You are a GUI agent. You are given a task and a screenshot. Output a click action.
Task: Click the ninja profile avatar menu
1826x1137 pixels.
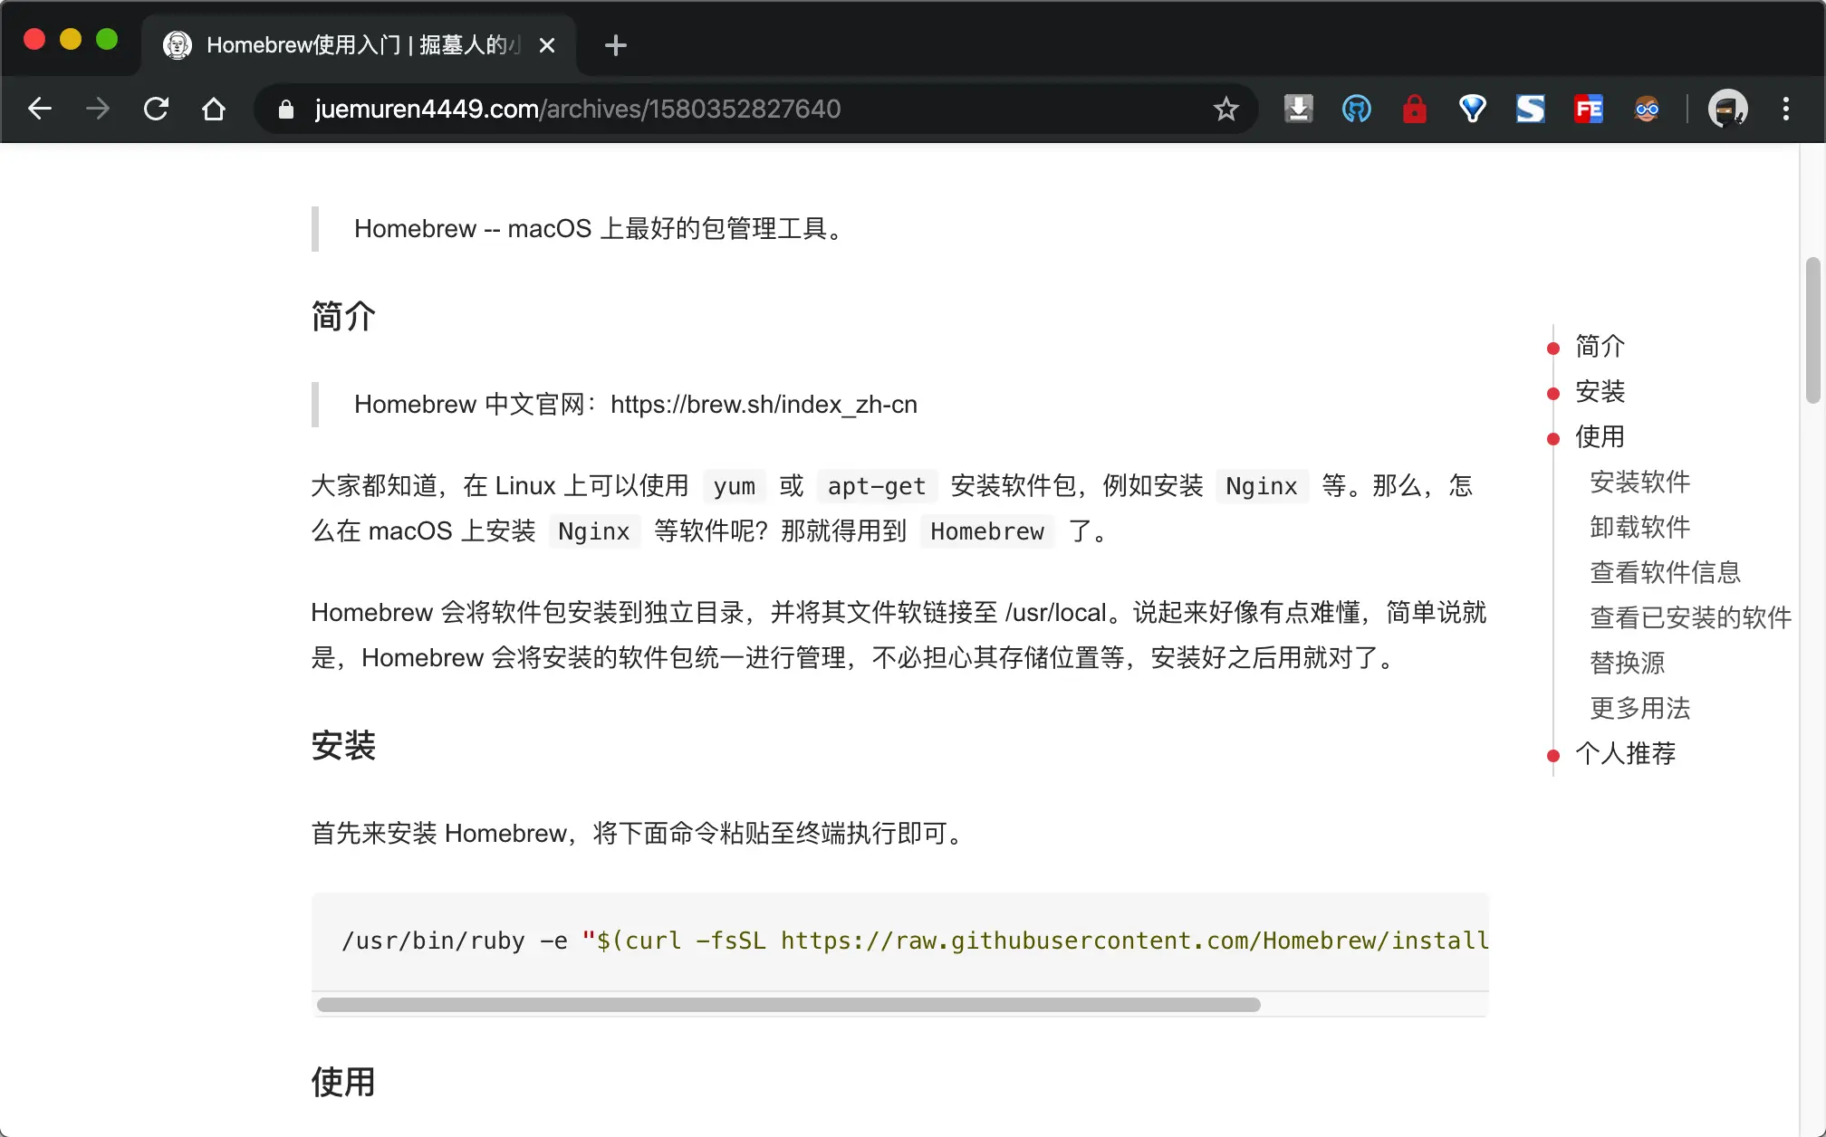click(1728, 109)
